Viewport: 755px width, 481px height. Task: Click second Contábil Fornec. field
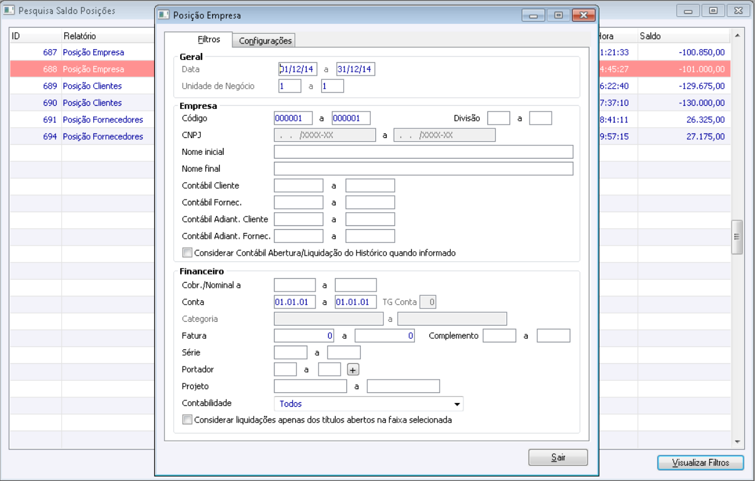[370, 203]
